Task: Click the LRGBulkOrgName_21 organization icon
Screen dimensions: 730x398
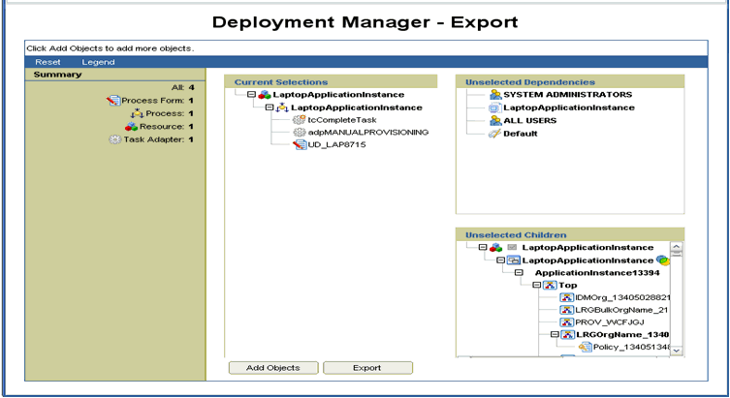Action: tap(566, 310)
